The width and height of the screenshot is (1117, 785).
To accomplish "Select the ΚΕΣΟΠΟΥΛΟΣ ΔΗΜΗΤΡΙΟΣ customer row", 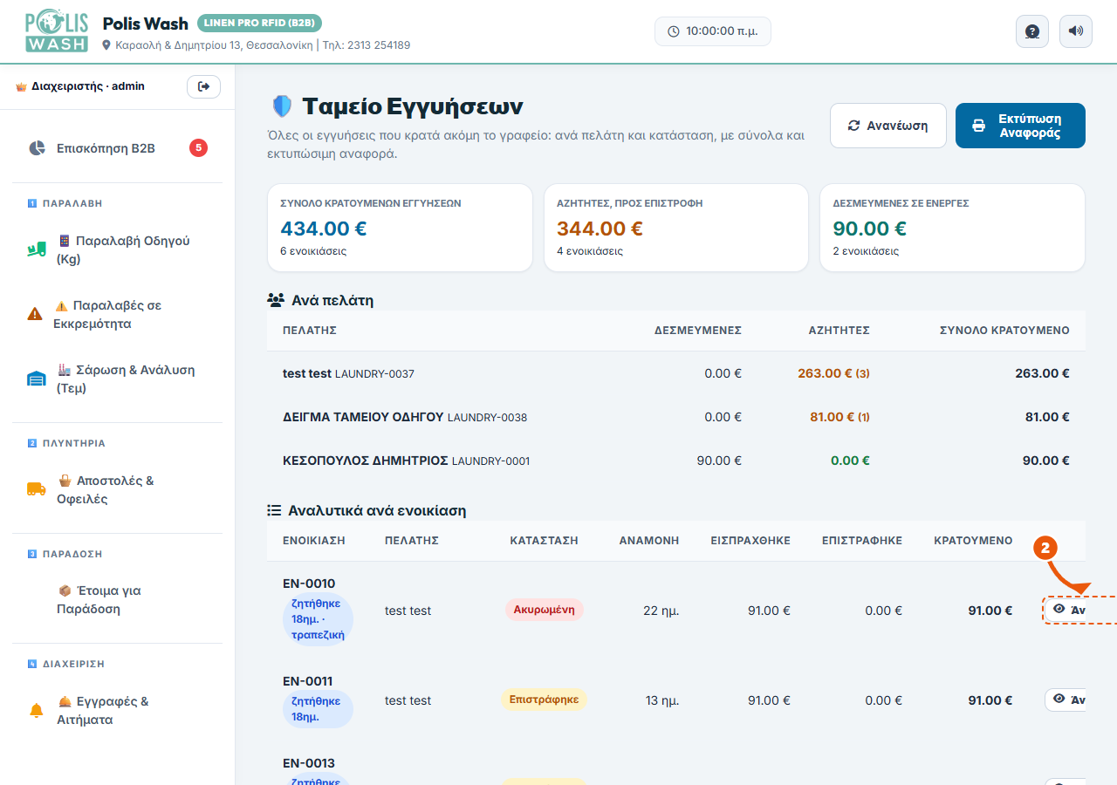I will pos(676,461).
